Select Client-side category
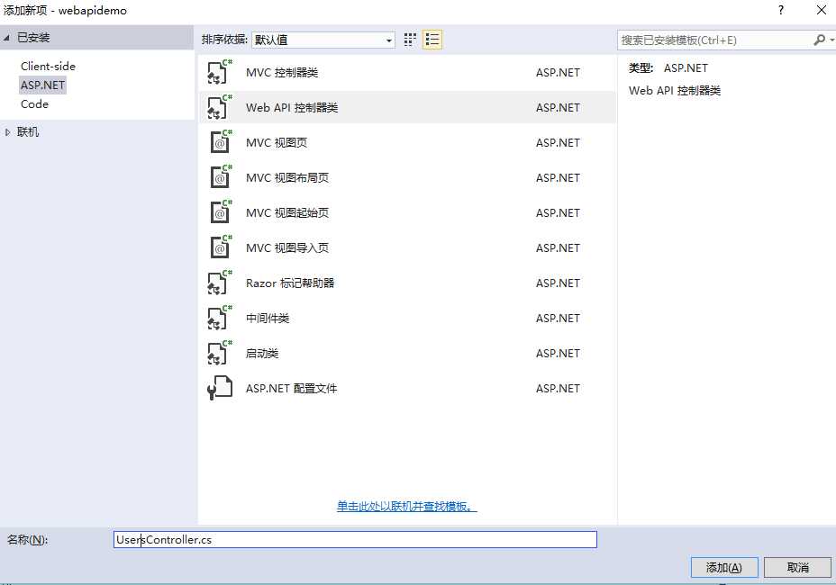836x585 pixels. click(x=48, y=66)
